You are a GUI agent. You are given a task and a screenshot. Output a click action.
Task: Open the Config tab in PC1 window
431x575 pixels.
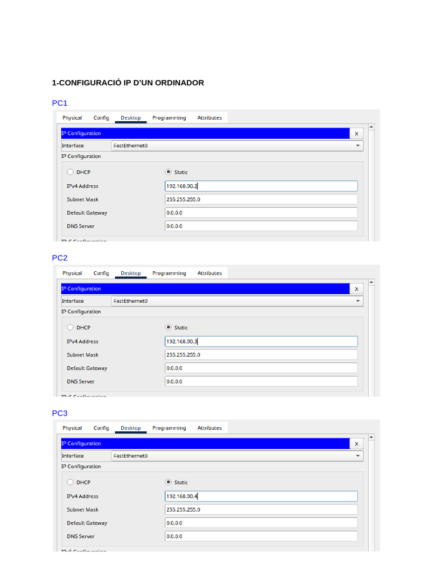[101, 118]
